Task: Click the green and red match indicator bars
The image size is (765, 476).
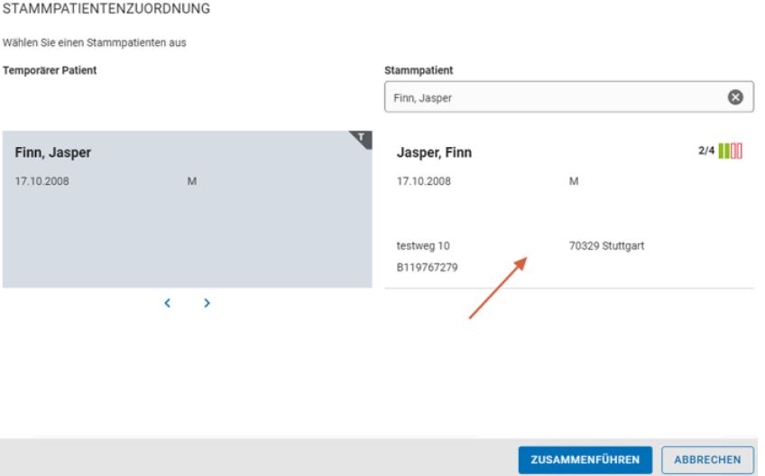Action: point(732,151)
